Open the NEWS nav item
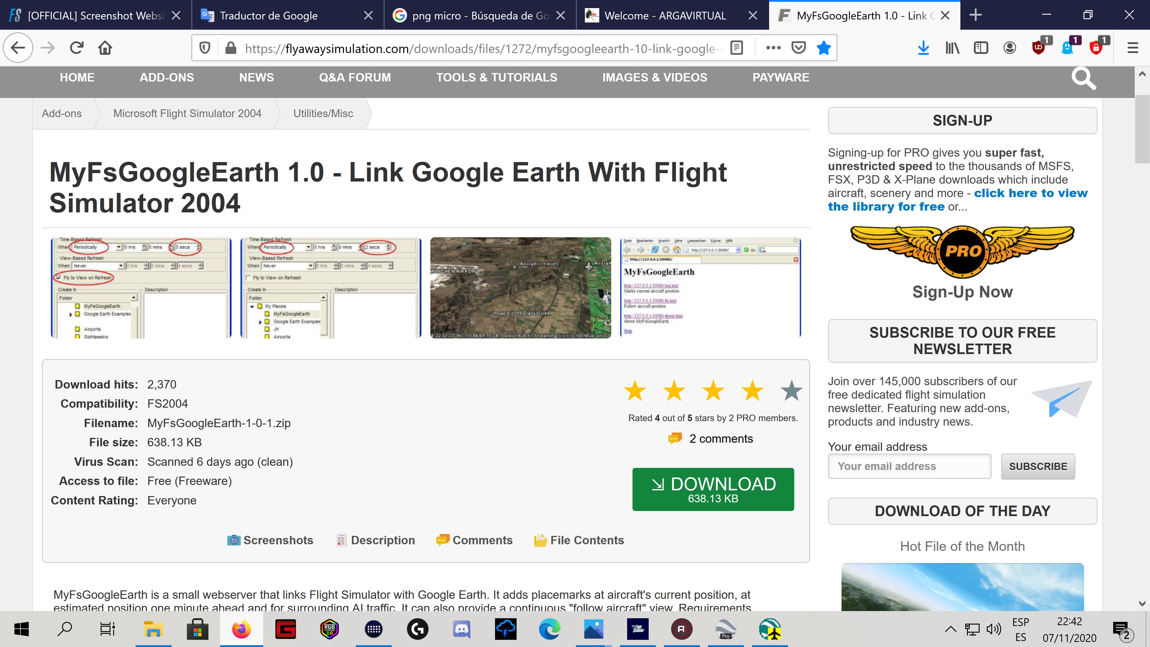Image resolution: width=1150 pixels, height=647 pixels. pyautogui.click(x=256, y=77)
